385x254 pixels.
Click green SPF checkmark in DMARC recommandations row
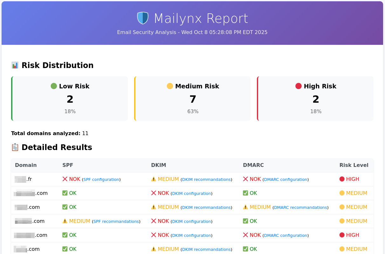(x=65, y=207)
